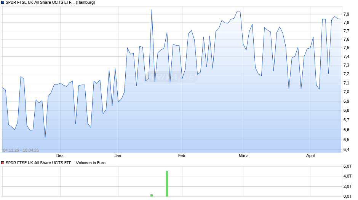Click the 4,0T volume axis label
The width and height of the screenshot is (358, 200).
click(x=347, y=176)
